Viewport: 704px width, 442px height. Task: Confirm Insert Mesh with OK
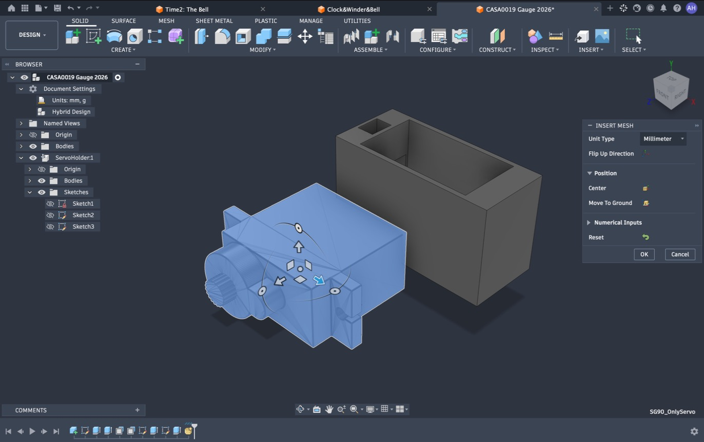[x=644, y=254]
